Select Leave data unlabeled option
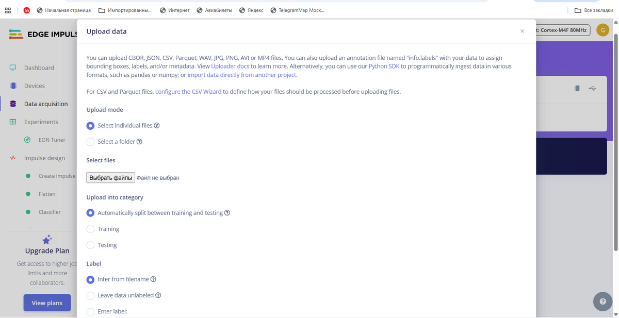This screenshot has width=619, height=318. point(90,295)
